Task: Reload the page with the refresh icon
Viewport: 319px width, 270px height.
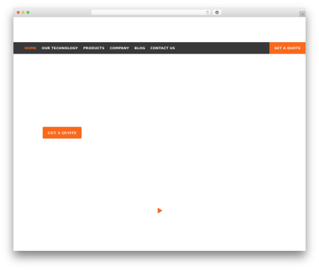Action: click(x=207, y=13)
